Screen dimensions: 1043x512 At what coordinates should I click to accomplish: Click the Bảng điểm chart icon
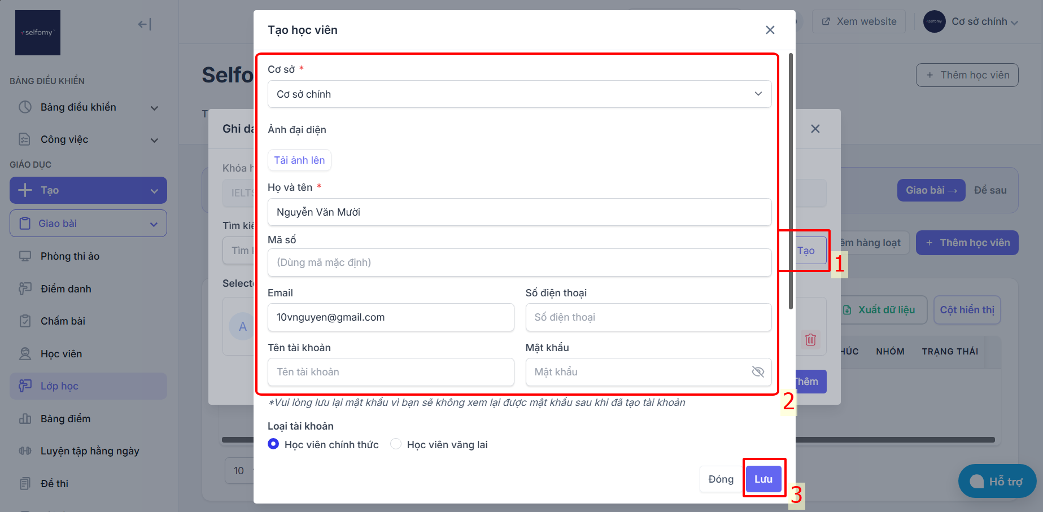[25, 419]
